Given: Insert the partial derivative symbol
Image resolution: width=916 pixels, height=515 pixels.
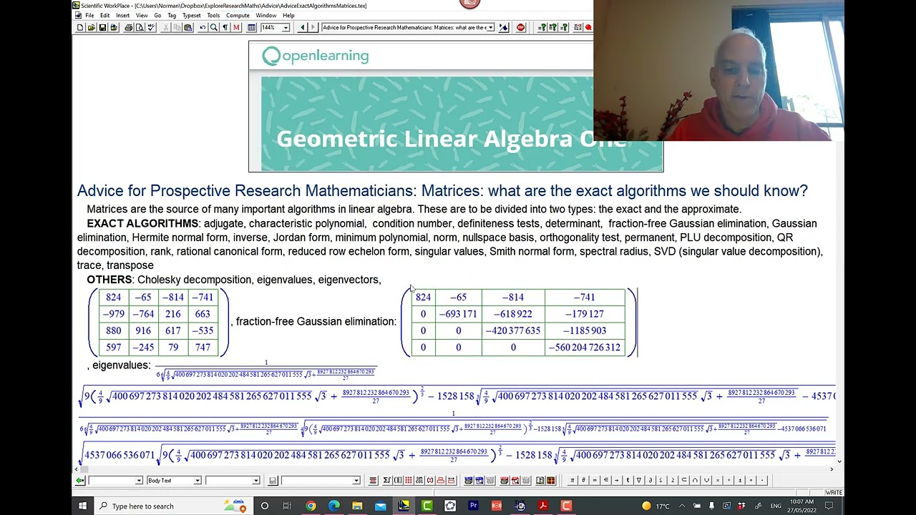Looking at the screenshot, I should 651,480.
